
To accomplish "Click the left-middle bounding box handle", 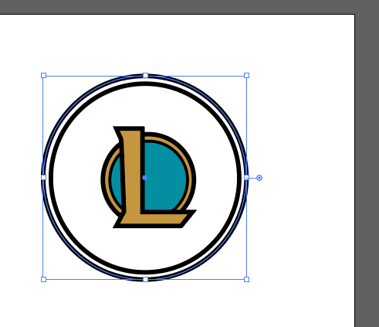I will [43, 177].
